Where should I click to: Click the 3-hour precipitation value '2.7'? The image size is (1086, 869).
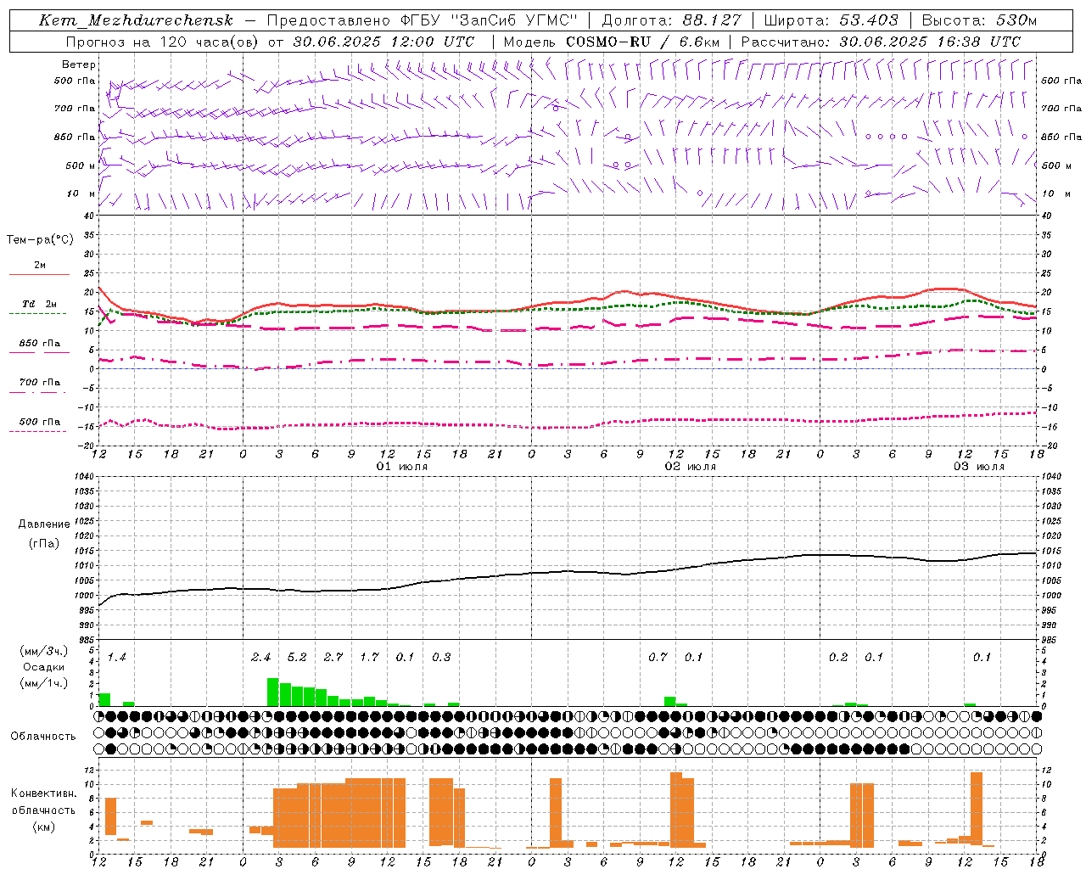click(x=333, y=657)
